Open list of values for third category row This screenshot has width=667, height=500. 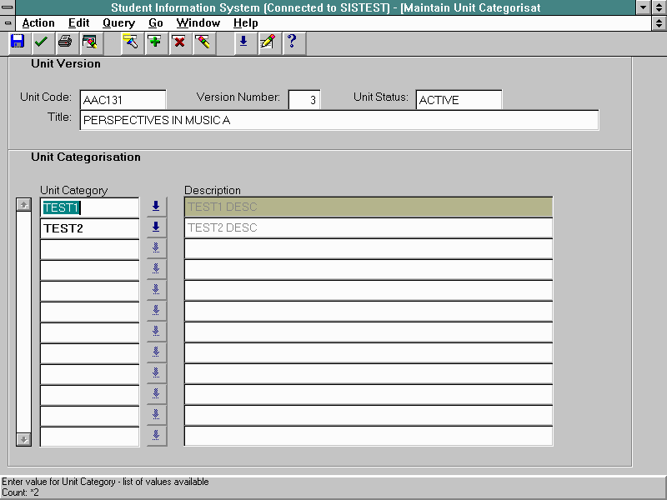click(156, 248)
